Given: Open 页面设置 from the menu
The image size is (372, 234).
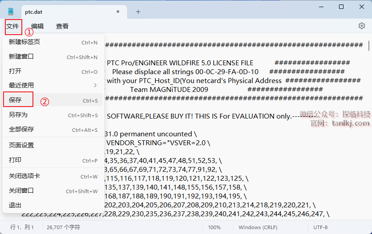Looking at the screenshot, I should click(x=21, y=145).
